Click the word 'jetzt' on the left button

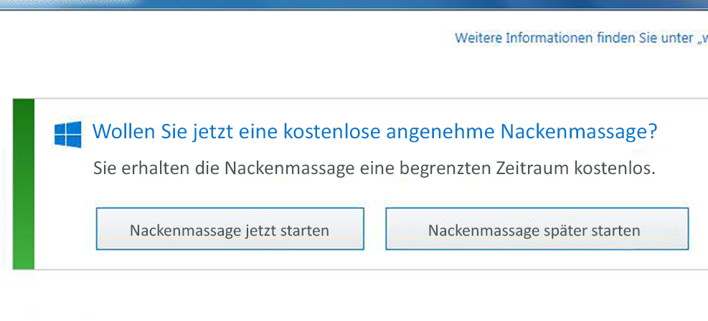pos(247,231)
